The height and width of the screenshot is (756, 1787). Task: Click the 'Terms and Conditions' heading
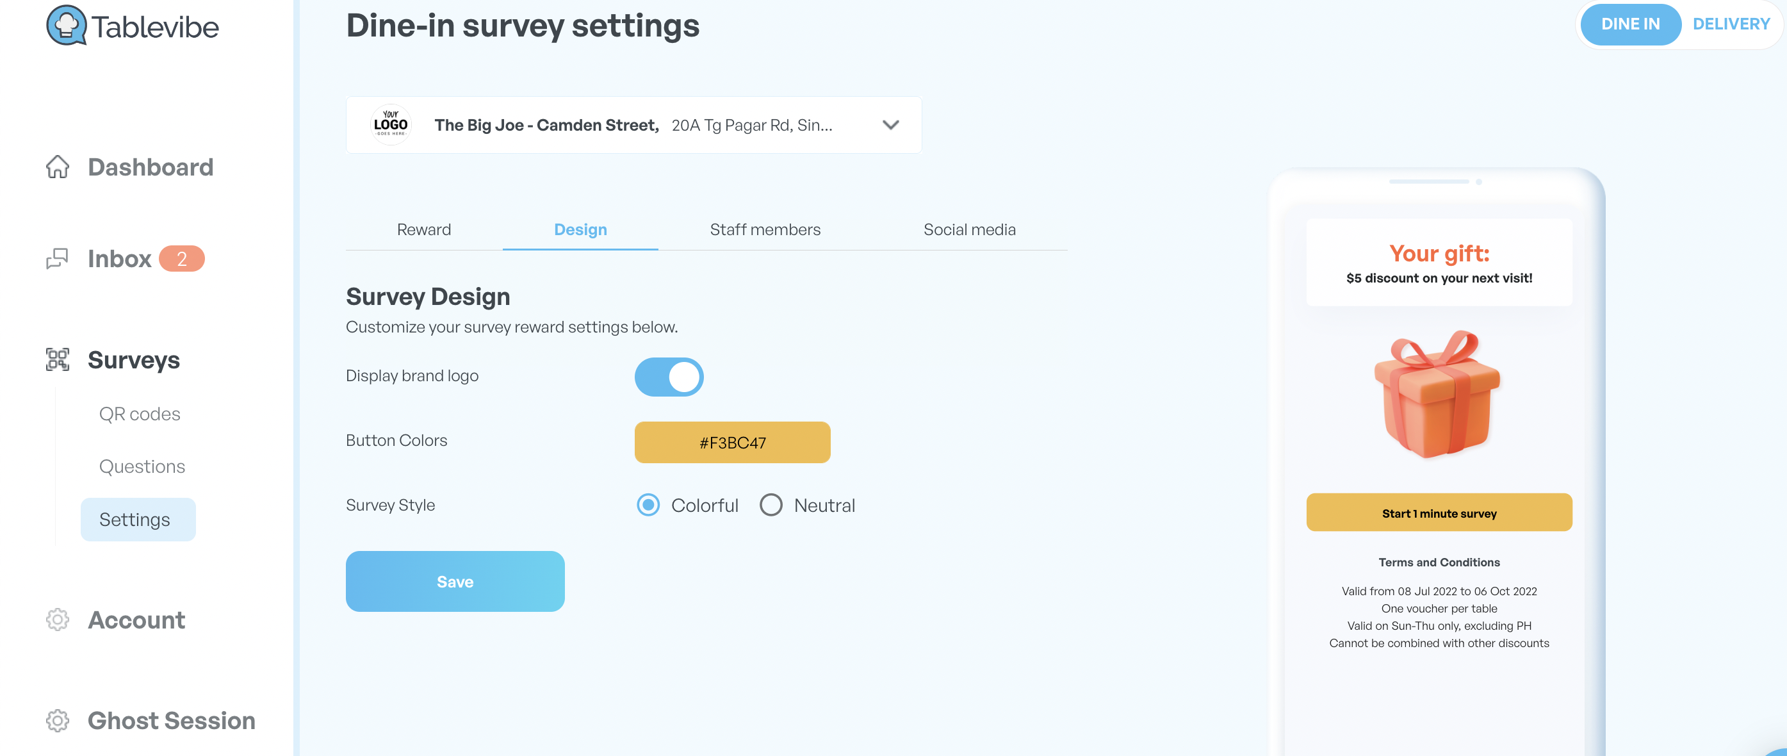(1439, 563)
